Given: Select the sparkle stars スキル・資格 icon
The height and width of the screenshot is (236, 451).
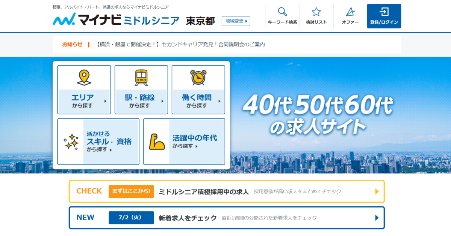Looking at the screenshot, I should click(71, 142).
